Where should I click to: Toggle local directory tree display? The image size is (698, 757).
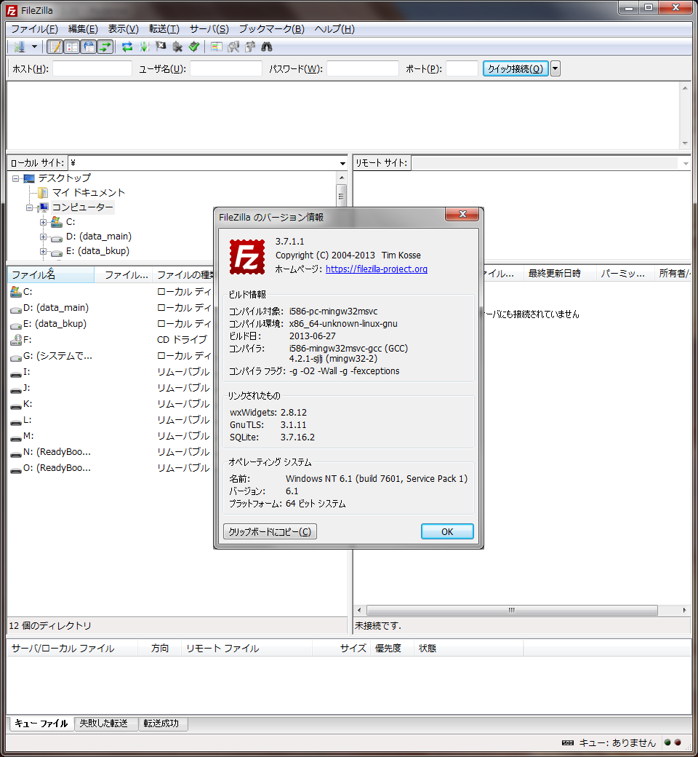pyautogui.click(x=72, y=47)
